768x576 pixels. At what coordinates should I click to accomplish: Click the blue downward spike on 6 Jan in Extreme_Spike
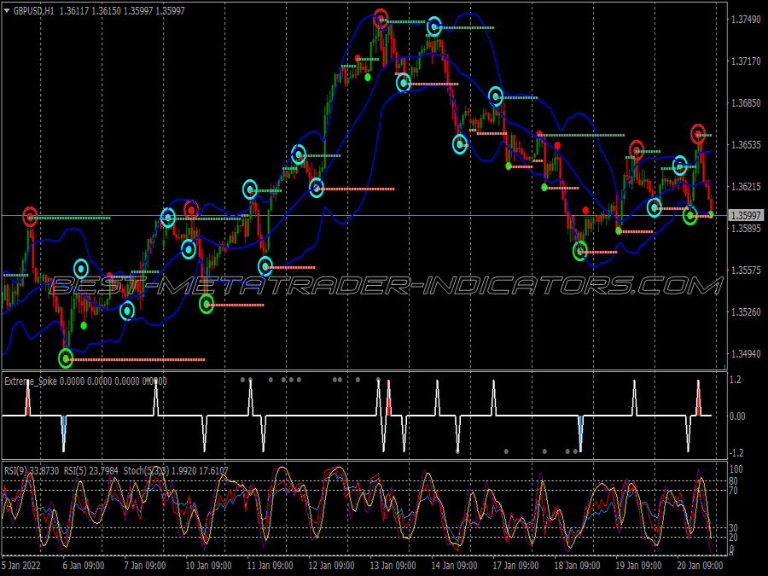[x=64, y=433]
